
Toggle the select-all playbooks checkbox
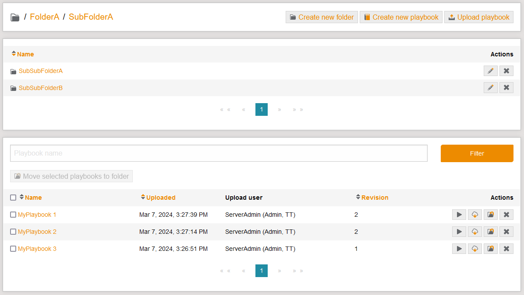[13, 198]
